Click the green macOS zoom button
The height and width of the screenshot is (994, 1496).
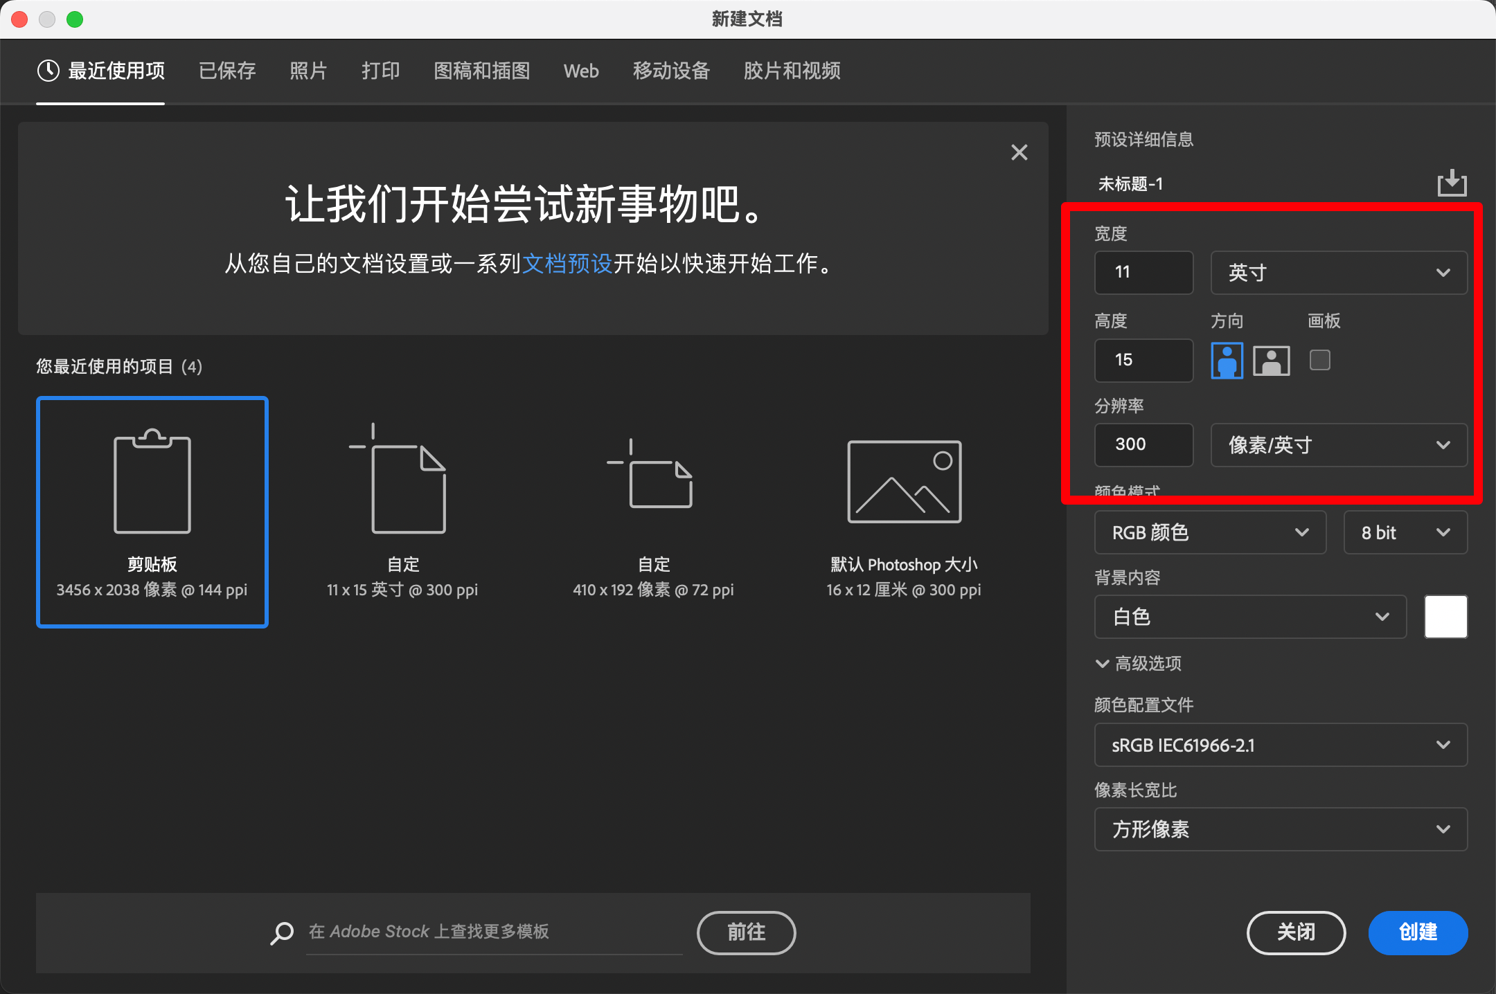75,19
